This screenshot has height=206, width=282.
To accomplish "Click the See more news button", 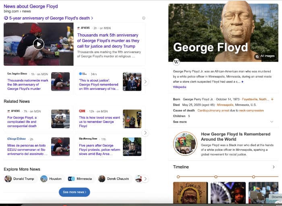I will tap(75, 192).
